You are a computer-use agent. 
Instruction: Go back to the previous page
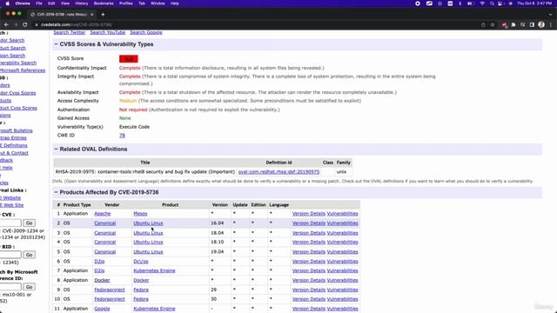(6, 24)
